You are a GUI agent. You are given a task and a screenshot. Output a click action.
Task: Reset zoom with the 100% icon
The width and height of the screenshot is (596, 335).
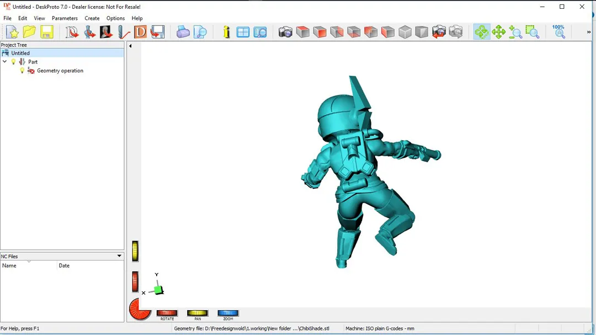point(559,31)
